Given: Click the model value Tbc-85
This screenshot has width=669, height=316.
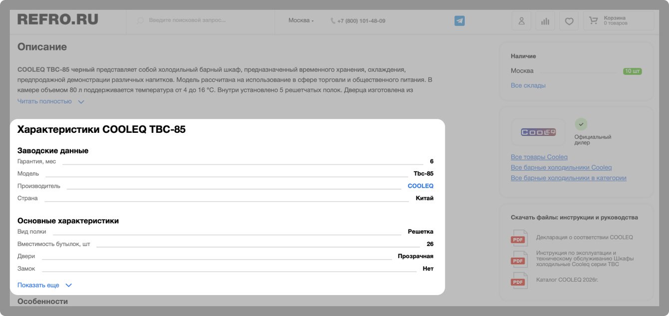Looking at the screenshot, I should coord(423,174).
